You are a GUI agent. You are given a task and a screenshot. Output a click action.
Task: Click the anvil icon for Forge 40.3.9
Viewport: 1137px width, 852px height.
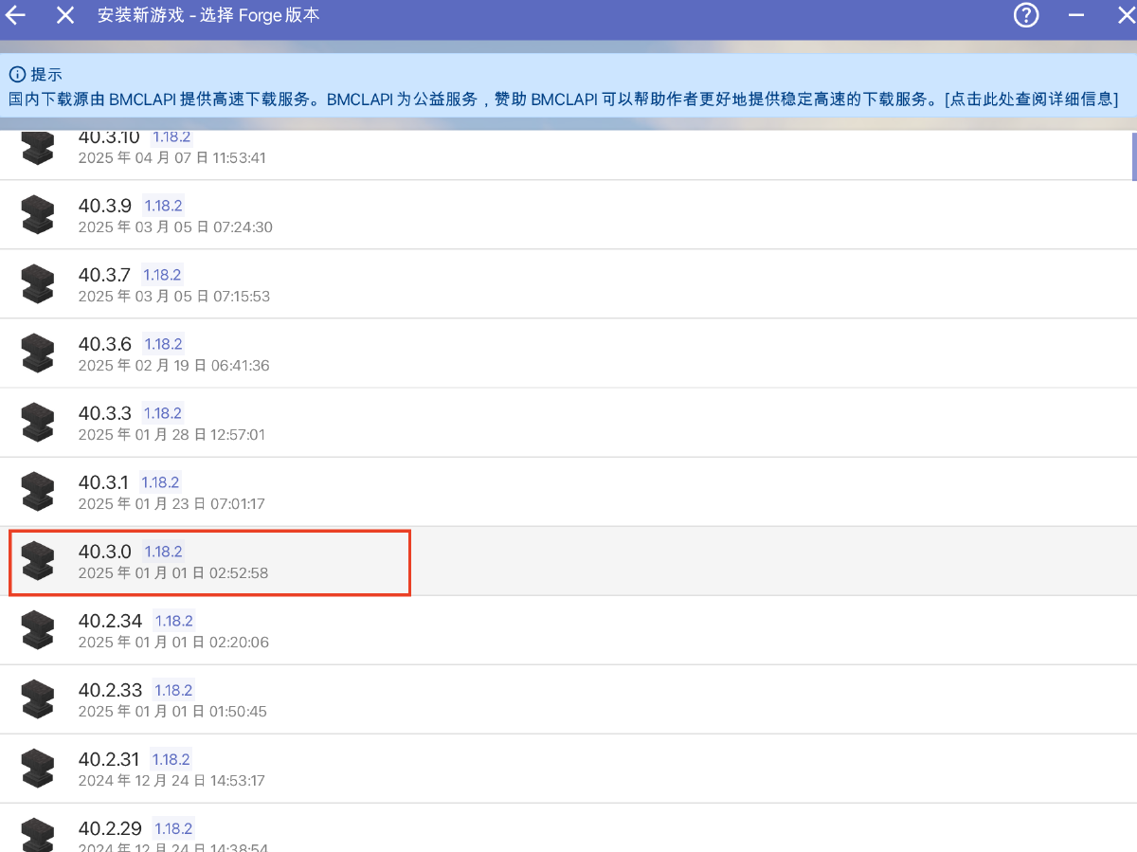pyautogui.click(x=38, y=215)
